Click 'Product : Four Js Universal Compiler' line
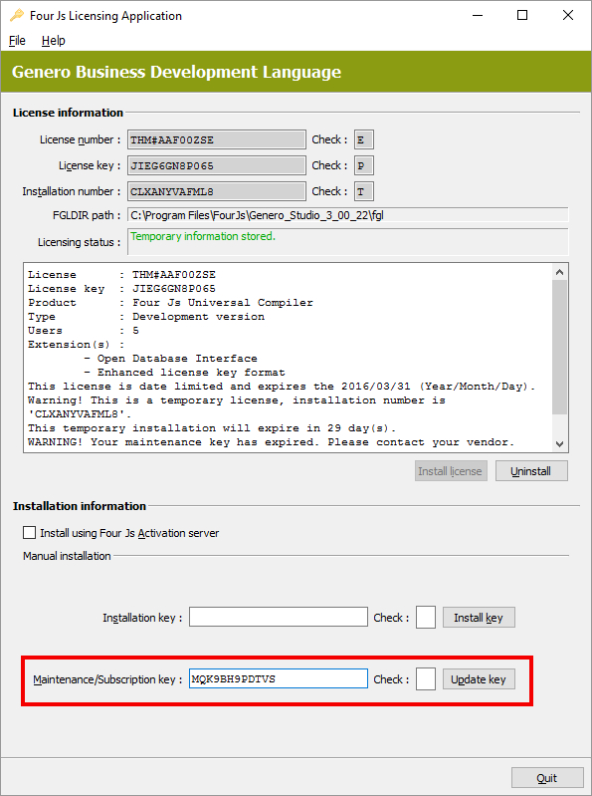 170,303
